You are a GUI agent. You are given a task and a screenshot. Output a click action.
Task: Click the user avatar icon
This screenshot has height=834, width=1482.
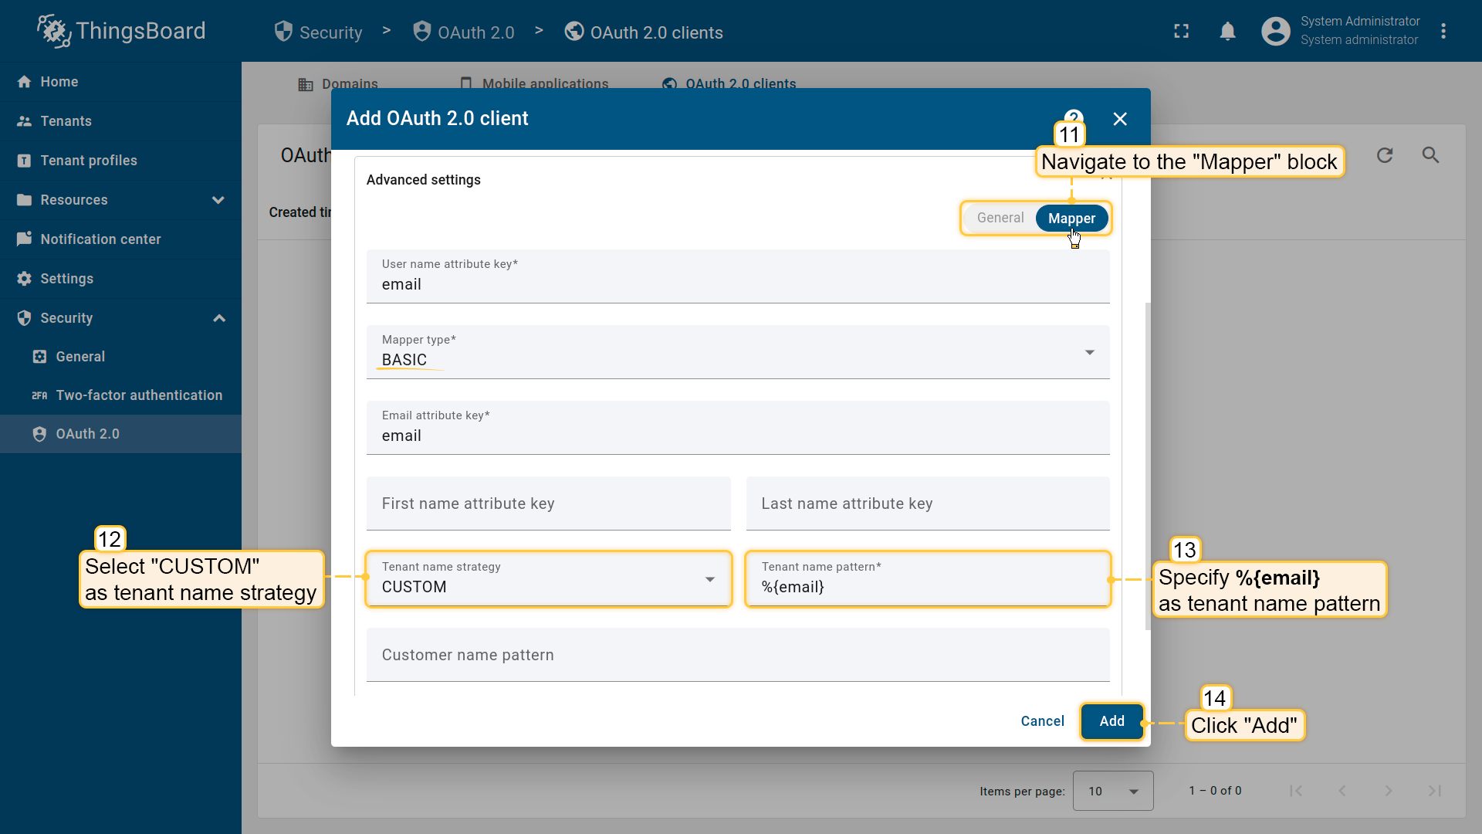[1275, 31]
